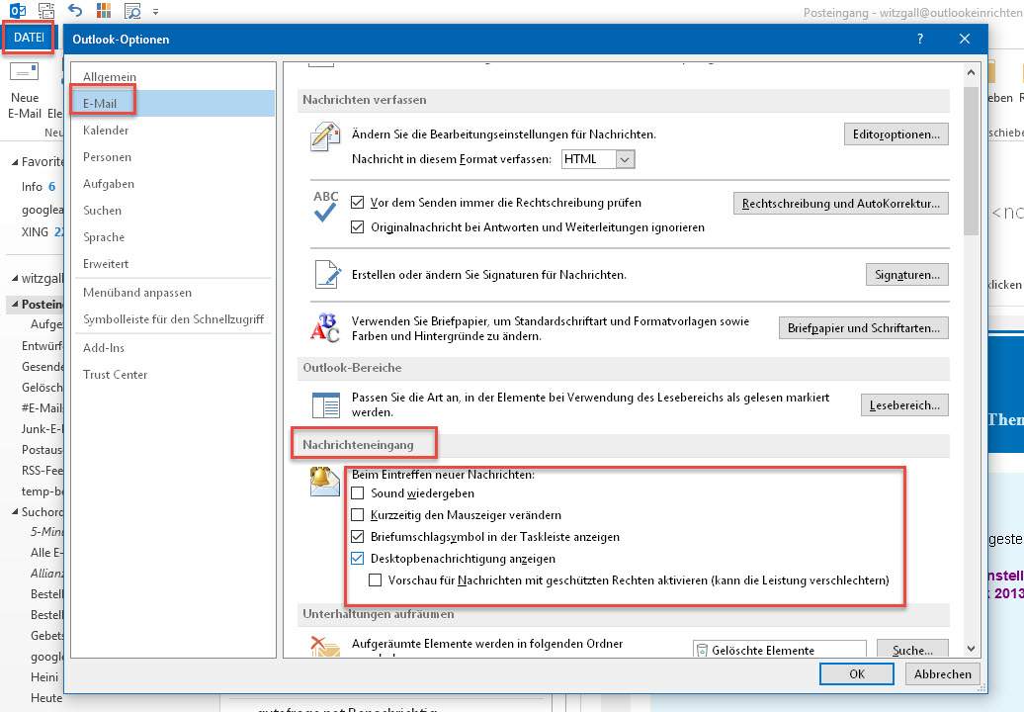
Task: Select Kalender in options sidebar
Action: click(x=172, y=130)
